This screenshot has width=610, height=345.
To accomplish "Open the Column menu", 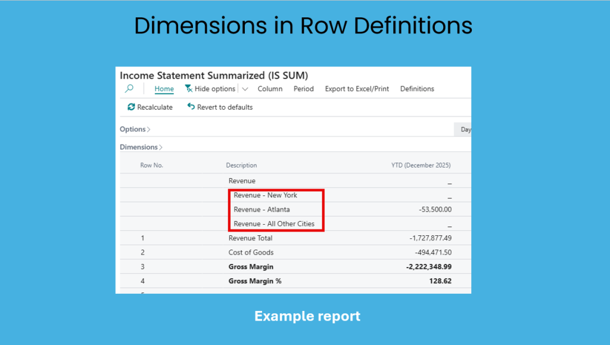I will coord(270,89).
